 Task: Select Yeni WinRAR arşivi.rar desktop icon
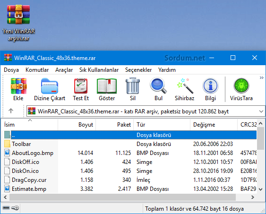[18, 23]
